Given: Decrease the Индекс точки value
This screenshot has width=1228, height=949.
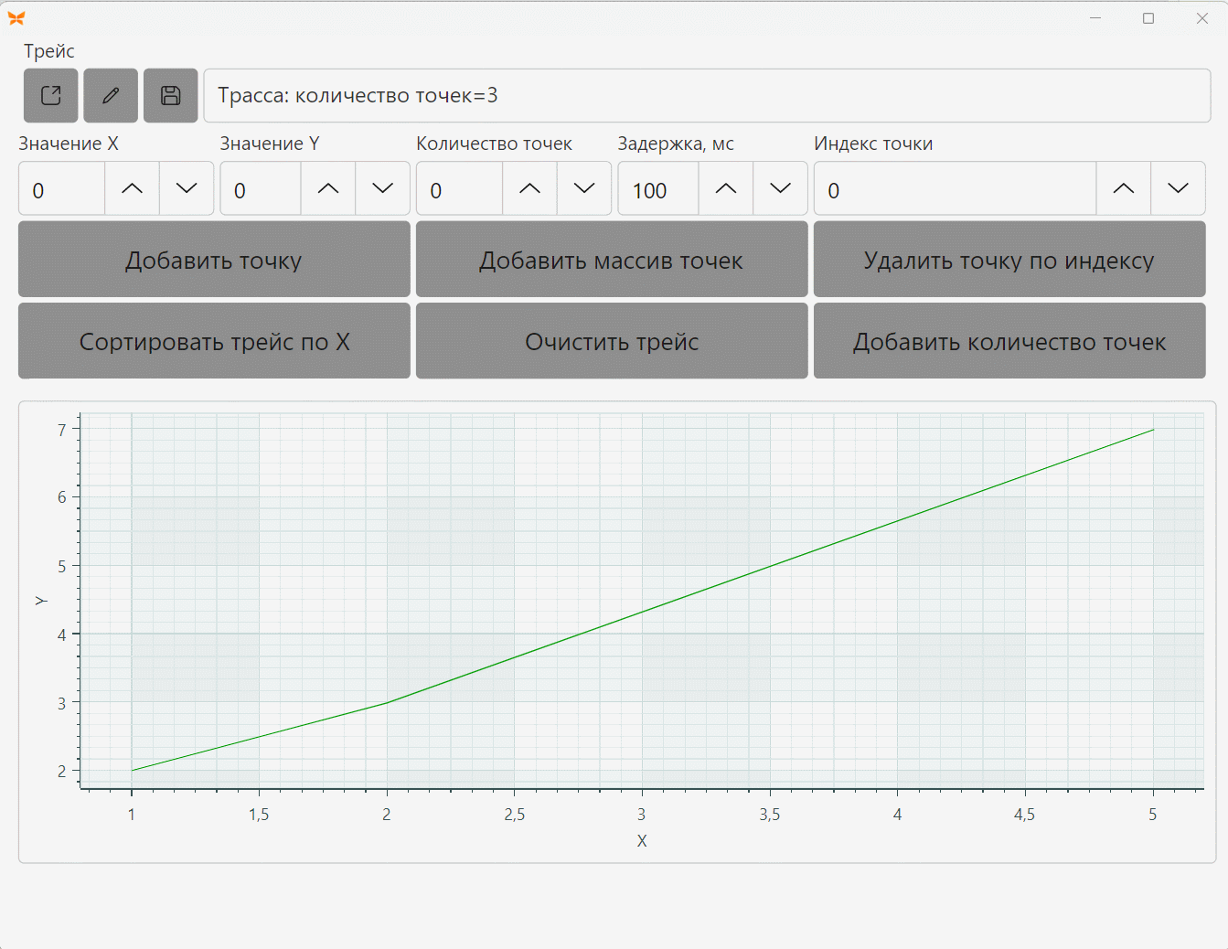Looking at the screenshot, I should point(1179,188).
